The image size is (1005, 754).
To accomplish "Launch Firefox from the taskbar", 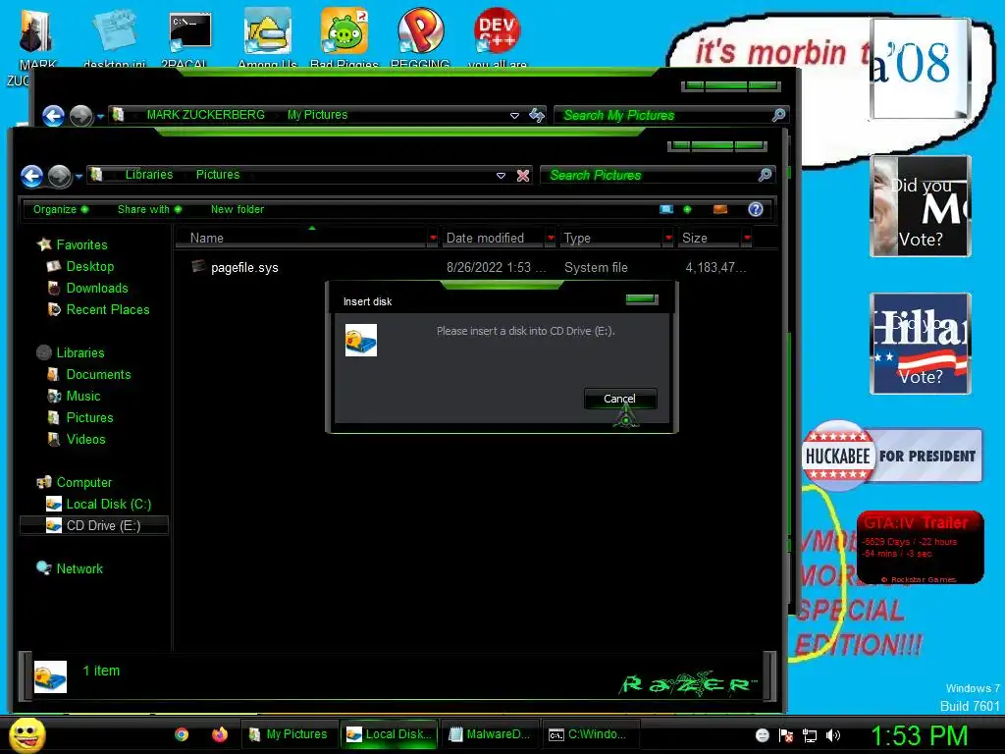I will tap(220, 734).
